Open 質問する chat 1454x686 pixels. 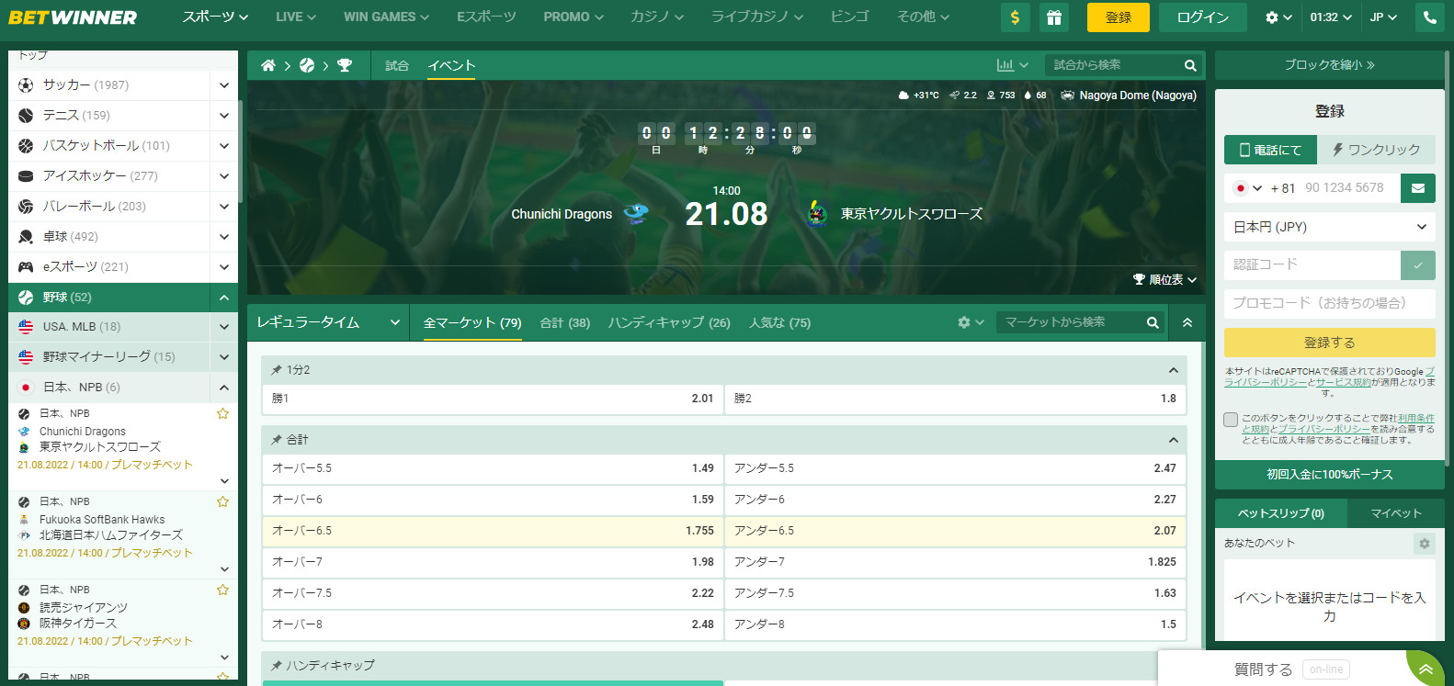[1264, 669]
